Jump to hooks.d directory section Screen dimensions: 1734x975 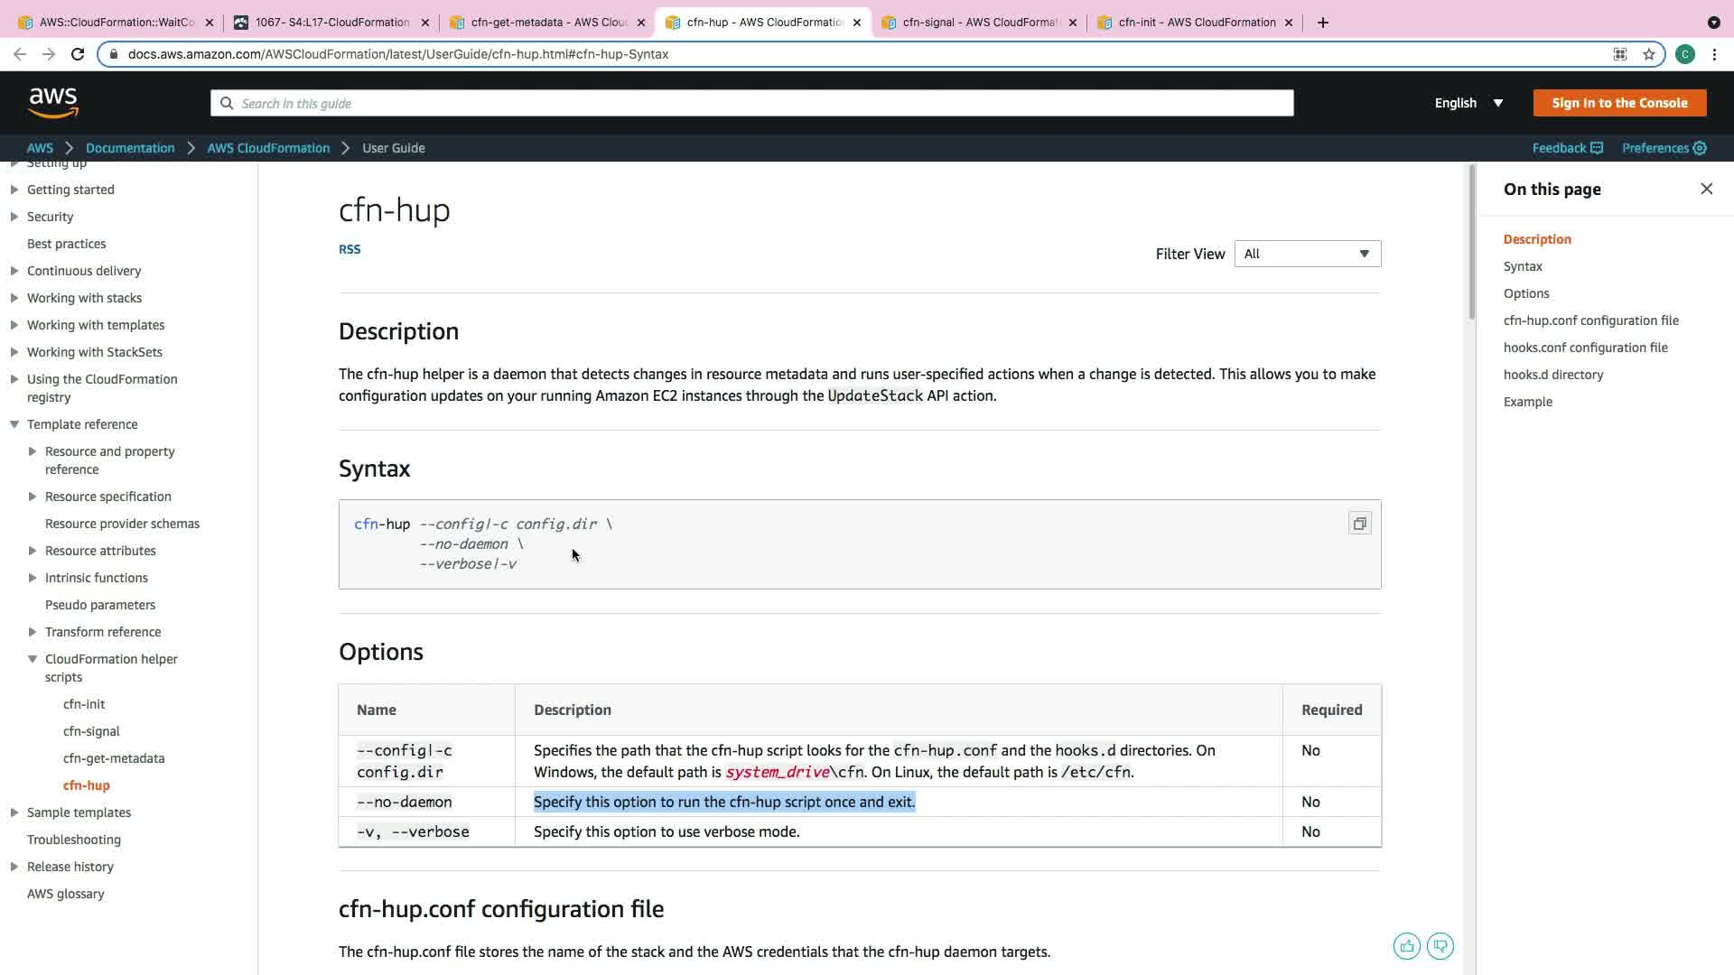click(x=1552, y=375)
